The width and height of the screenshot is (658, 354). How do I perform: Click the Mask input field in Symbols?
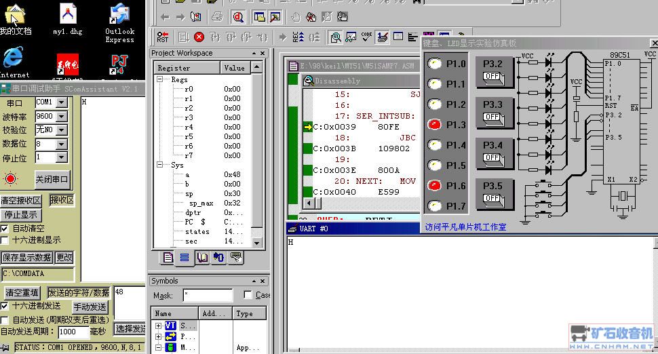[208, 296]
